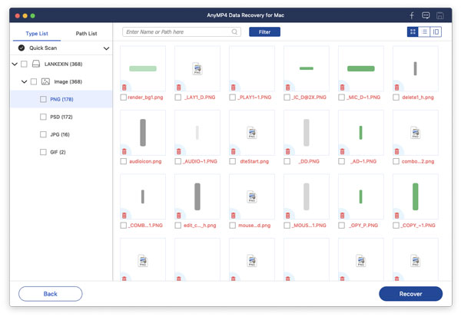Switch to the Path List tab
The height and width of the screenshot is (317, 461).
[x=86, y=34]
